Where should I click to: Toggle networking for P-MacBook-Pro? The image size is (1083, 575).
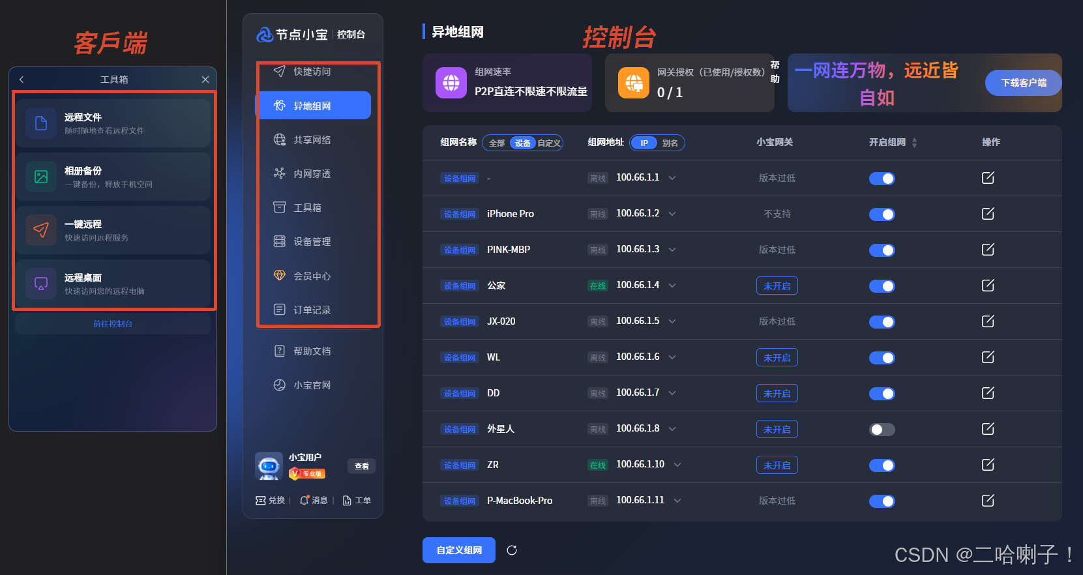coord(882,501)
